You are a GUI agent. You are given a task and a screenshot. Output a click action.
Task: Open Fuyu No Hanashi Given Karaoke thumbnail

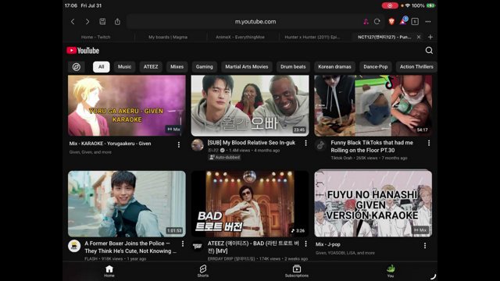(373, 203)
